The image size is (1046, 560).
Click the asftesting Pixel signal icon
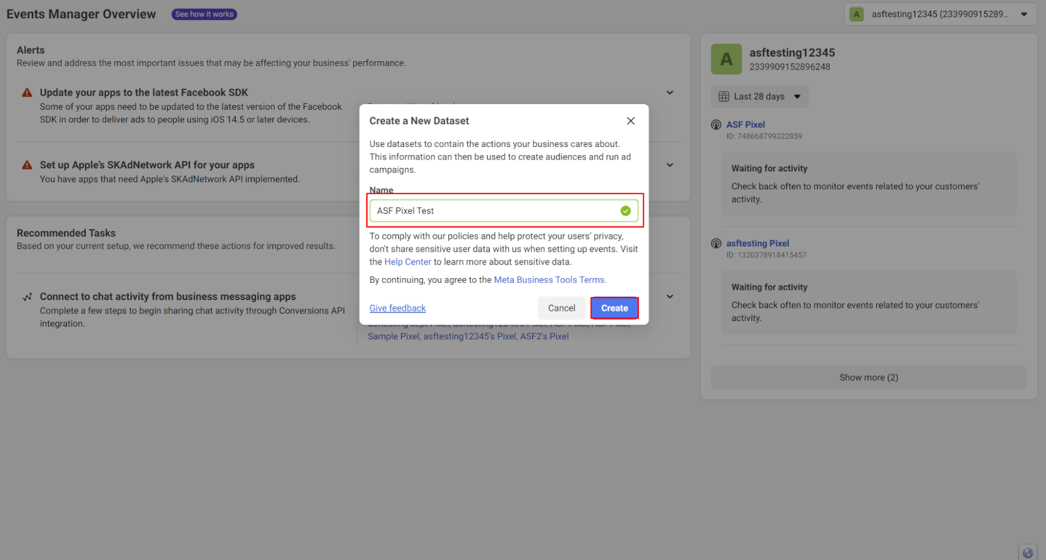[716, 243]
